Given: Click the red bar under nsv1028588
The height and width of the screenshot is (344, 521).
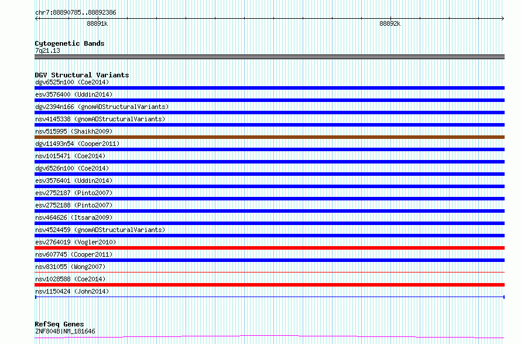Looking at the screenshot, I should pos(269,285).
